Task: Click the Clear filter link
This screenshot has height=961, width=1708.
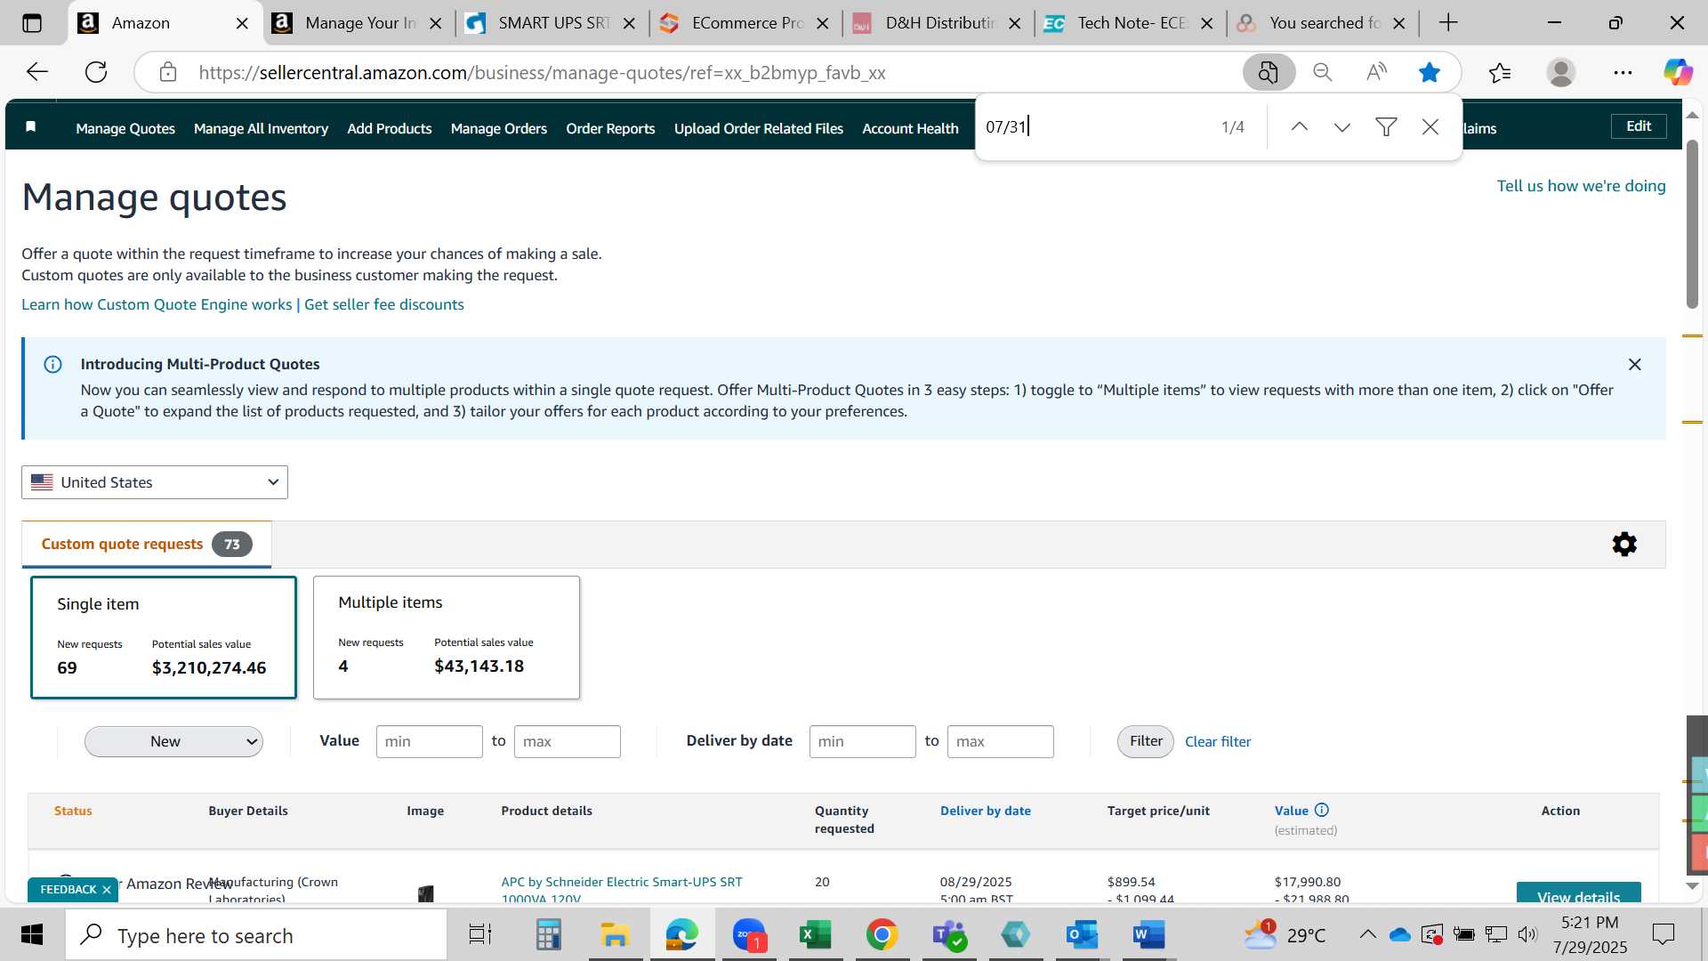Action: click(x=1218, y=741)
